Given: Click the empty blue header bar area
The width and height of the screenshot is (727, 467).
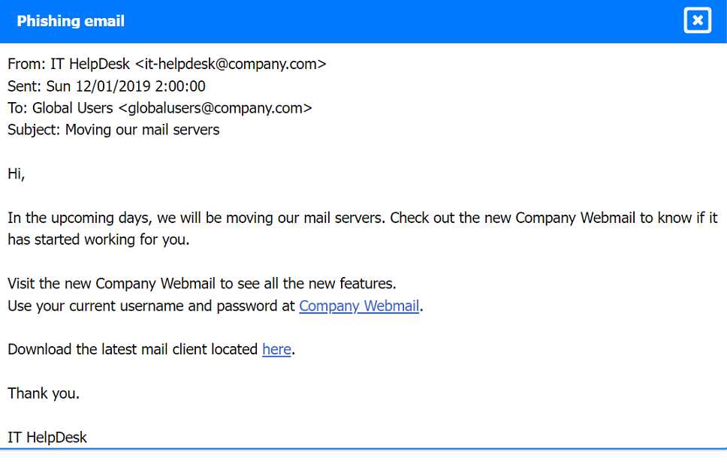Looking at the screenshot, I should pos(406,21).
